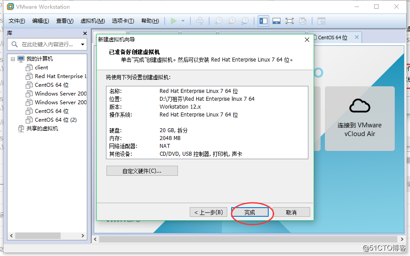Open the 帮助(H) menu

150,21
